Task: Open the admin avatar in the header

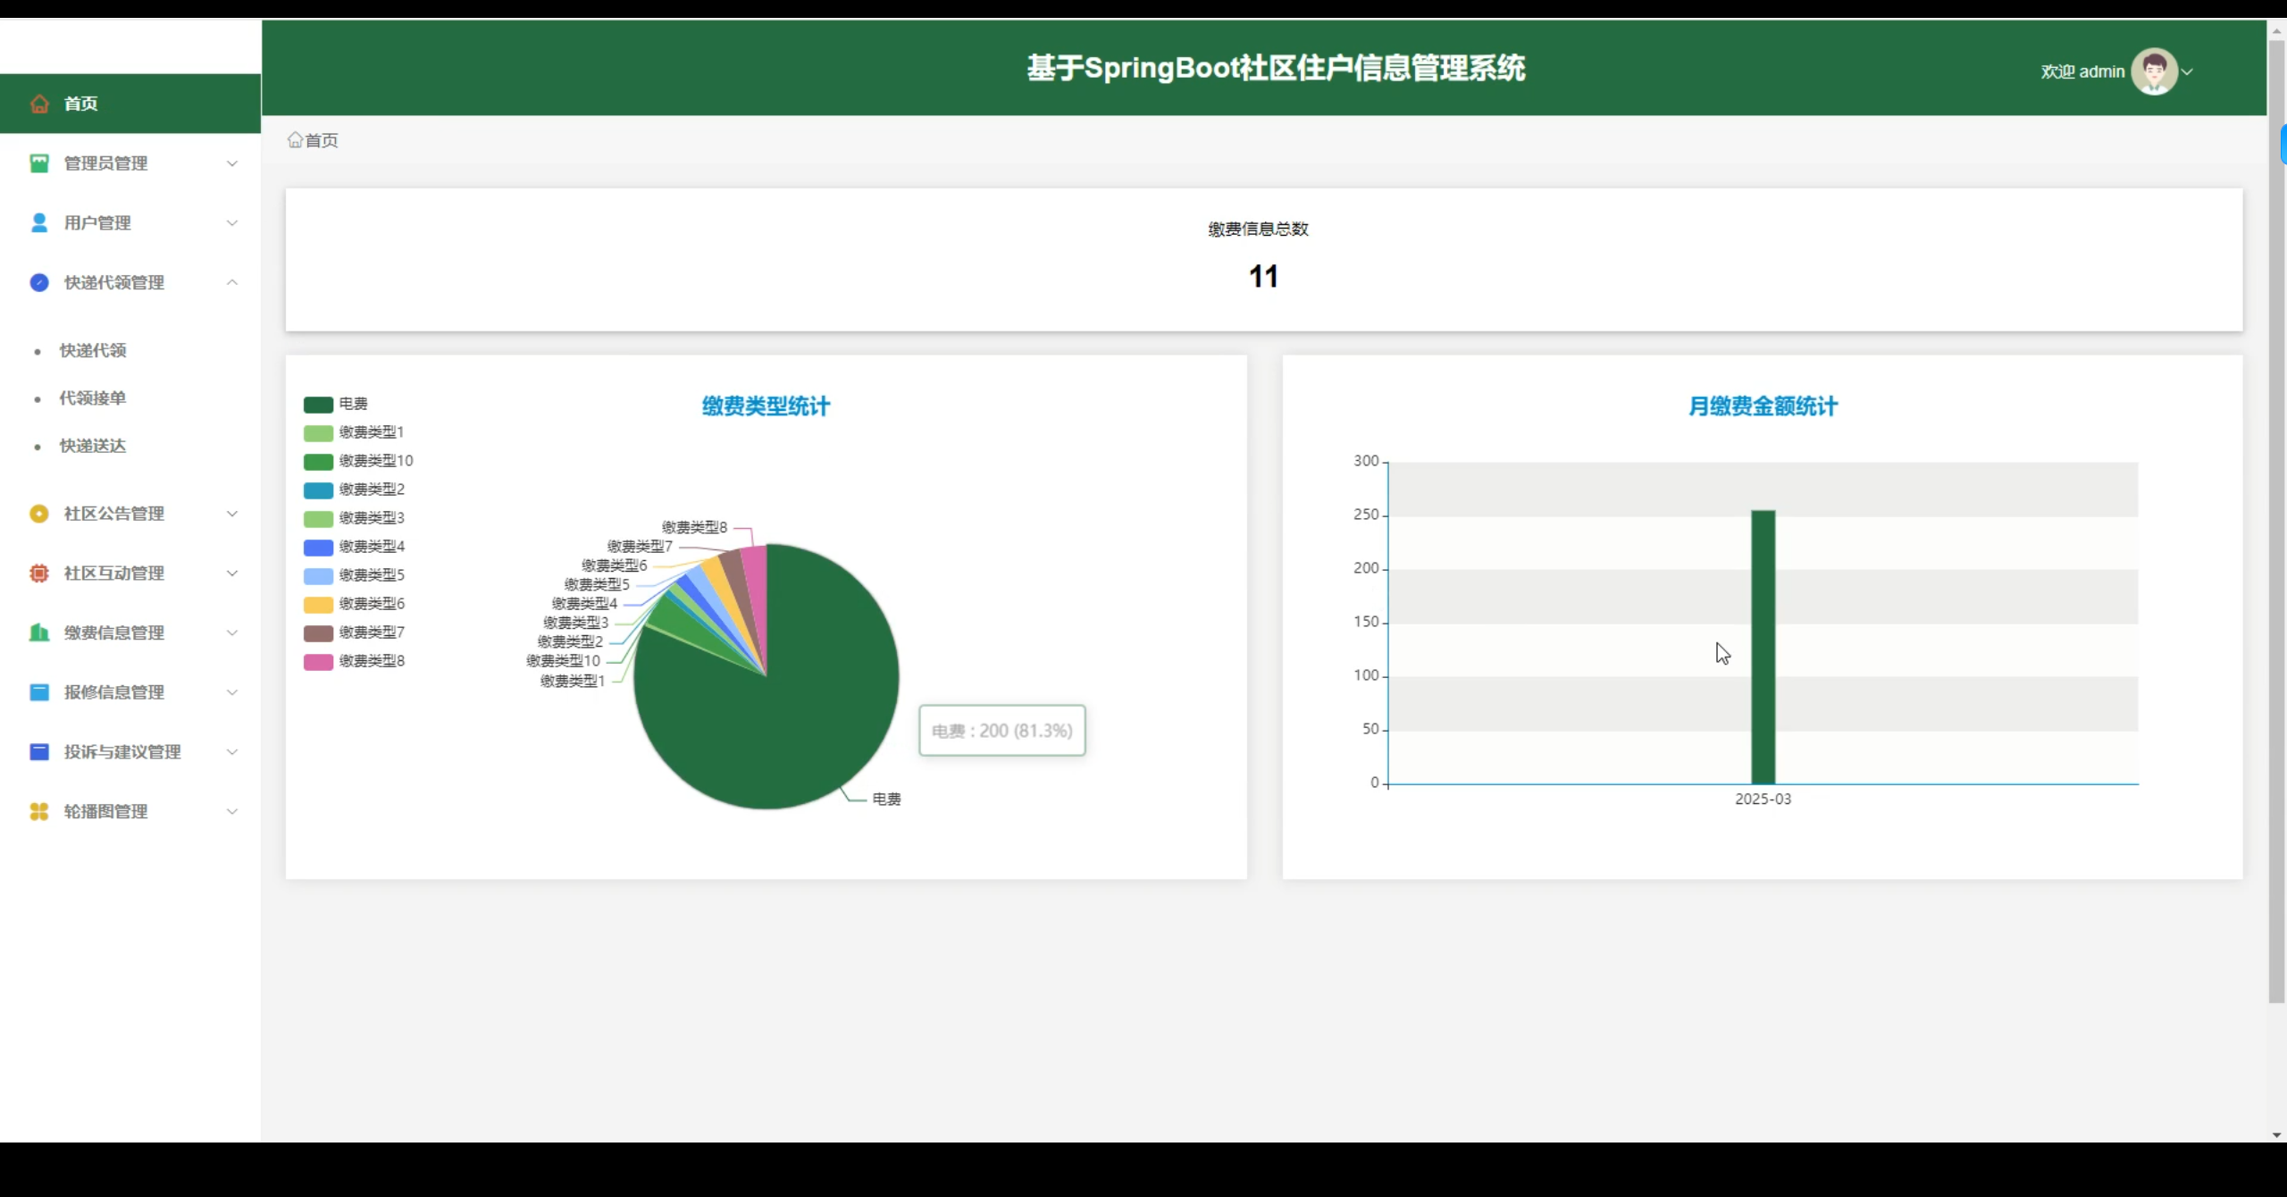Action: tap(2154, 71)
